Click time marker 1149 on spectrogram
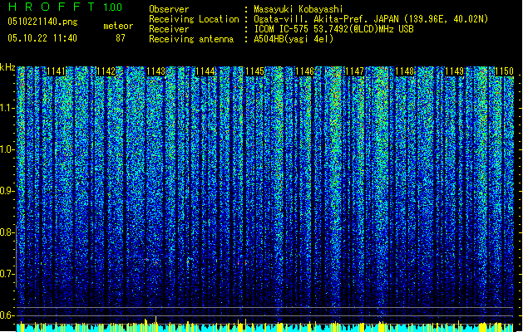 [x=454, y=71]
